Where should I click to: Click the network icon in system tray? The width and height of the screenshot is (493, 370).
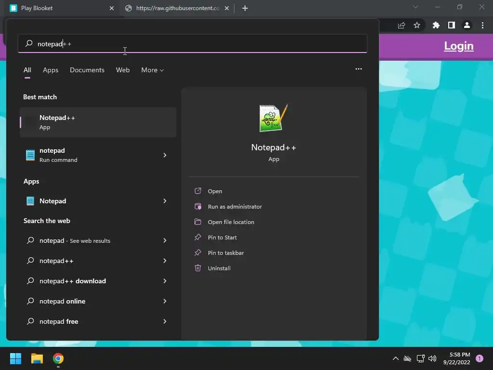(420, 358)
